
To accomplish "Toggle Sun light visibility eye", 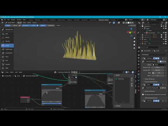I will [x=164, y=44].
